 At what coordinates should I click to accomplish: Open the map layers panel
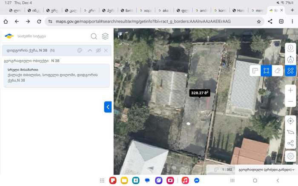105,37
